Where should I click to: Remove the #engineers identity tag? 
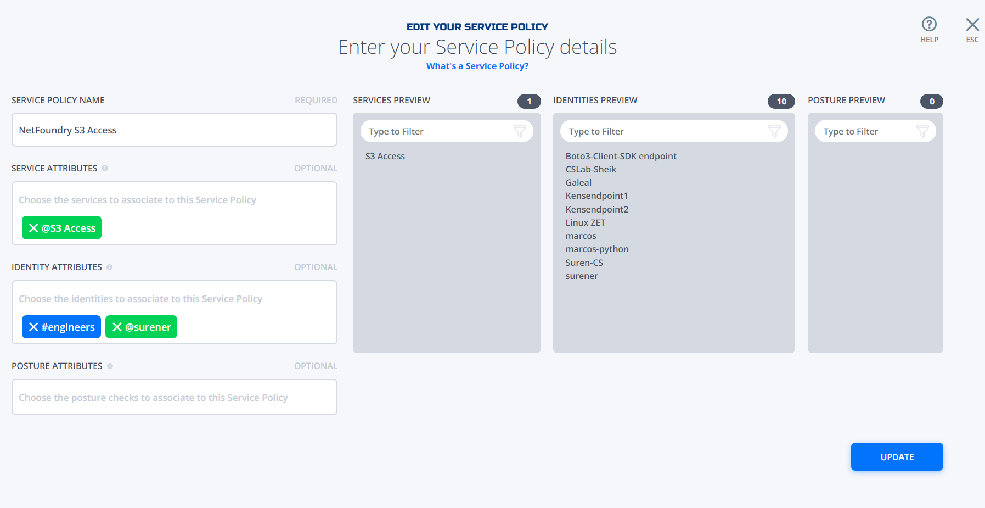tap(33, 327)
